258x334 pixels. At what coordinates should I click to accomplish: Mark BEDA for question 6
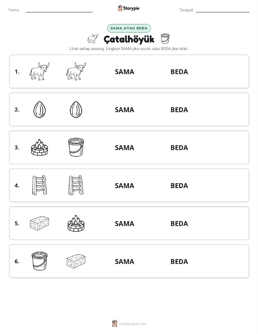click(x=179, y=262)
